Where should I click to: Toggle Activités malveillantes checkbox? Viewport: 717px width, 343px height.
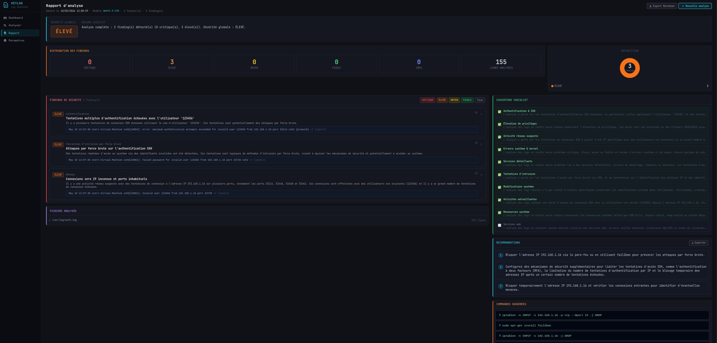[500, 200]
